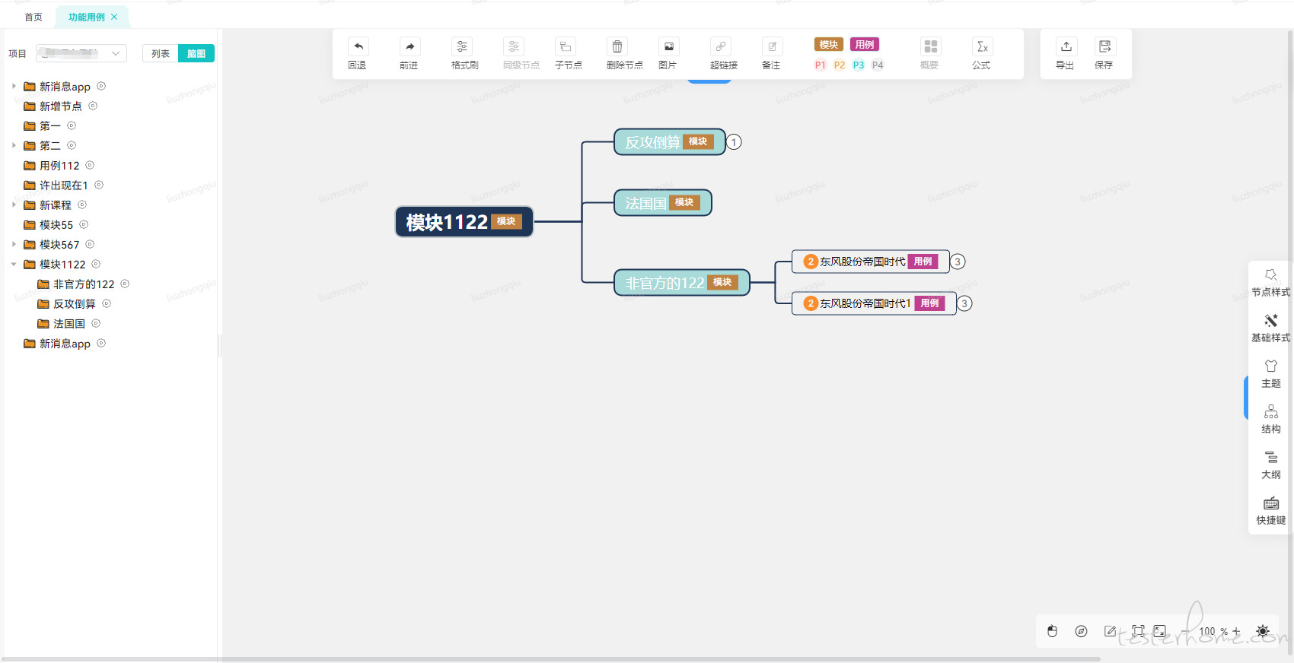Switch to the 首页 tab
This screenshot has height=663, width=1294.
pyautogui.click(x=33, y=17)
